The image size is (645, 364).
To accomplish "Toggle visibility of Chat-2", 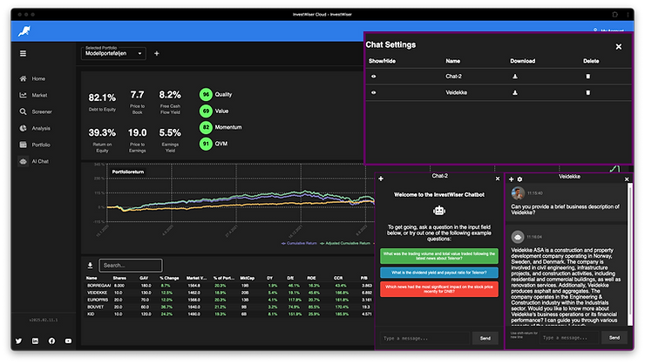I will pyautogui.click(x=374, y=77).
